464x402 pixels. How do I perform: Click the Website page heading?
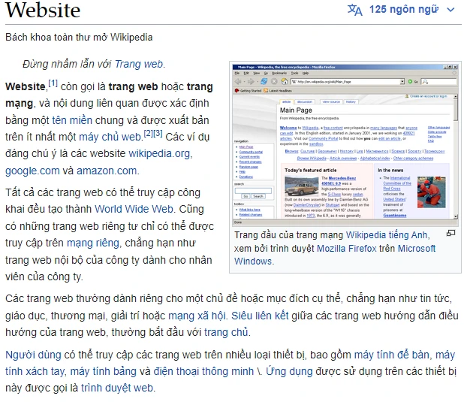(x=43, y=11)
